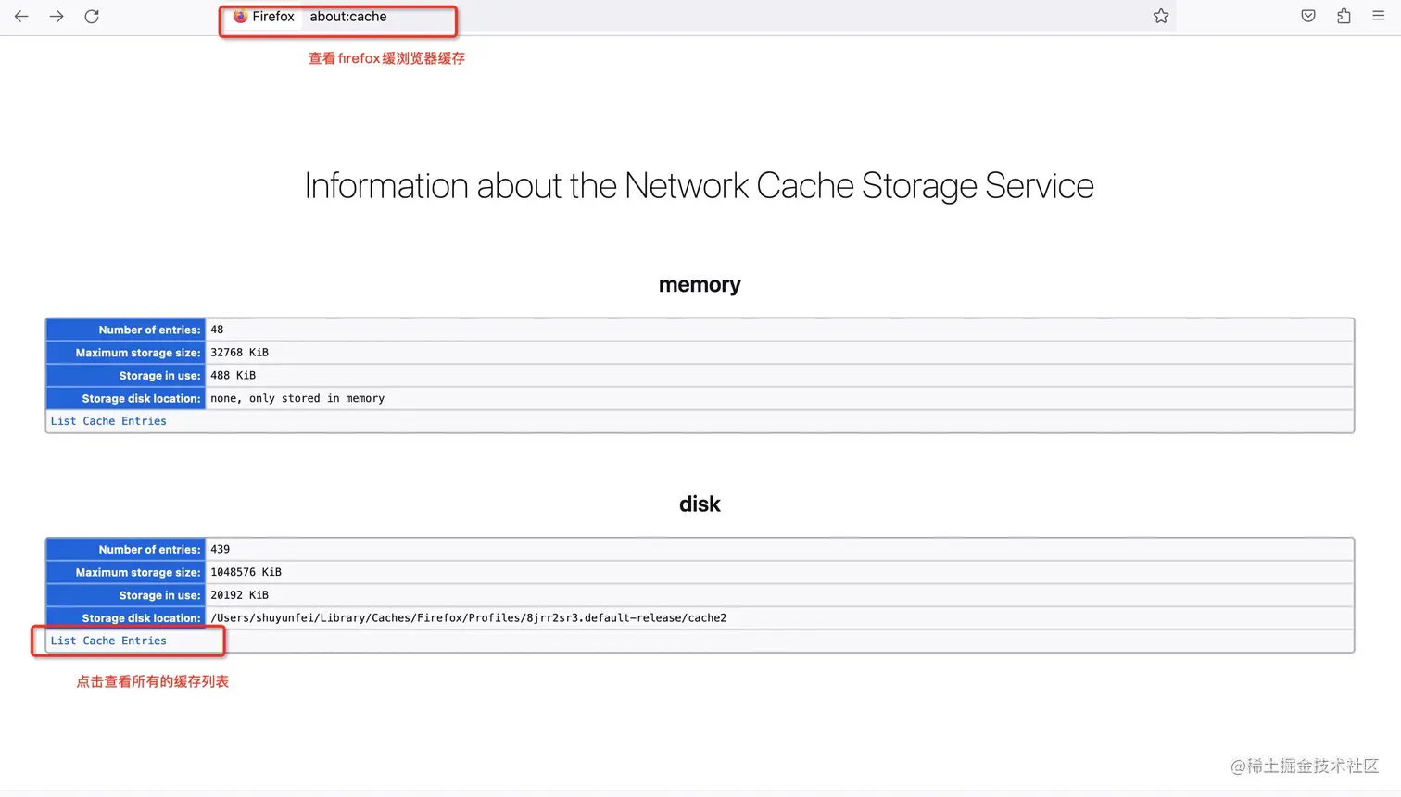Reload the about:cache page
The image size is (1401, 797).
92,17
